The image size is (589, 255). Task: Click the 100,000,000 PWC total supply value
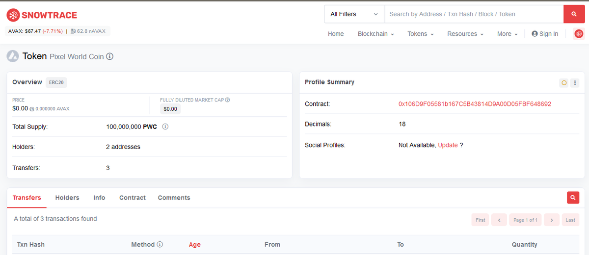132,127
